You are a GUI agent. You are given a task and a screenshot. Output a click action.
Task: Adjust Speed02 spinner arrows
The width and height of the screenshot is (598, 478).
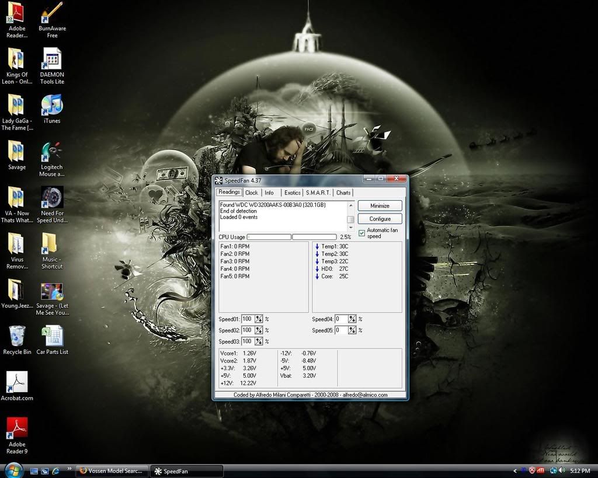259,330
